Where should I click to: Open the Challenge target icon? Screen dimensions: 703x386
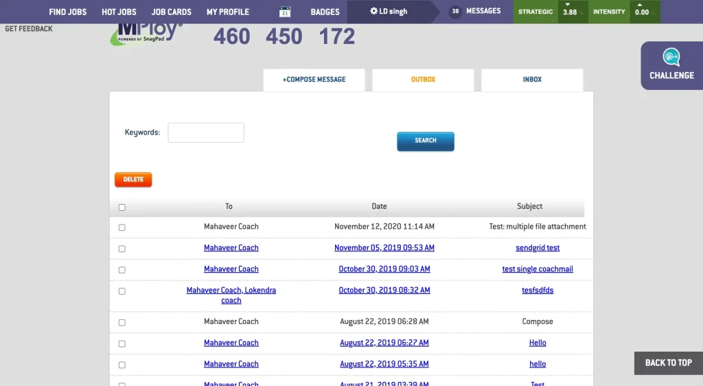pos(671,57)
